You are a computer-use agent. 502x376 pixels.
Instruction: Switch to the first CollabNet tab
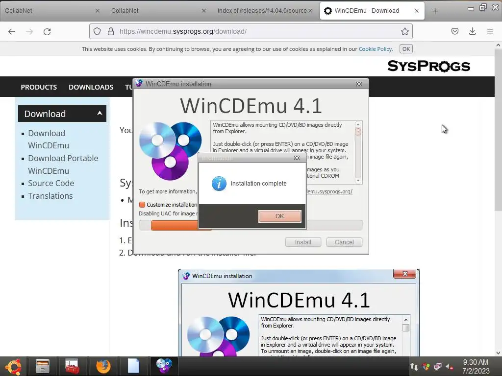(x=48, y=11)
